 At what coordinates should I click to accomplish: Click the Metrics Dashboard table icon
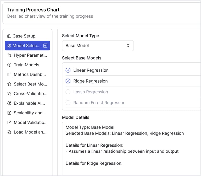9,74
